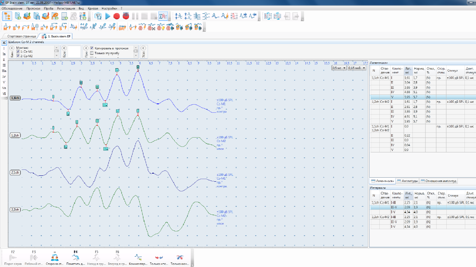Viewport: 476px width, 267px height.
Task: Toggle 'Копировать в протокол' checkbox
Action: point(91,48)
